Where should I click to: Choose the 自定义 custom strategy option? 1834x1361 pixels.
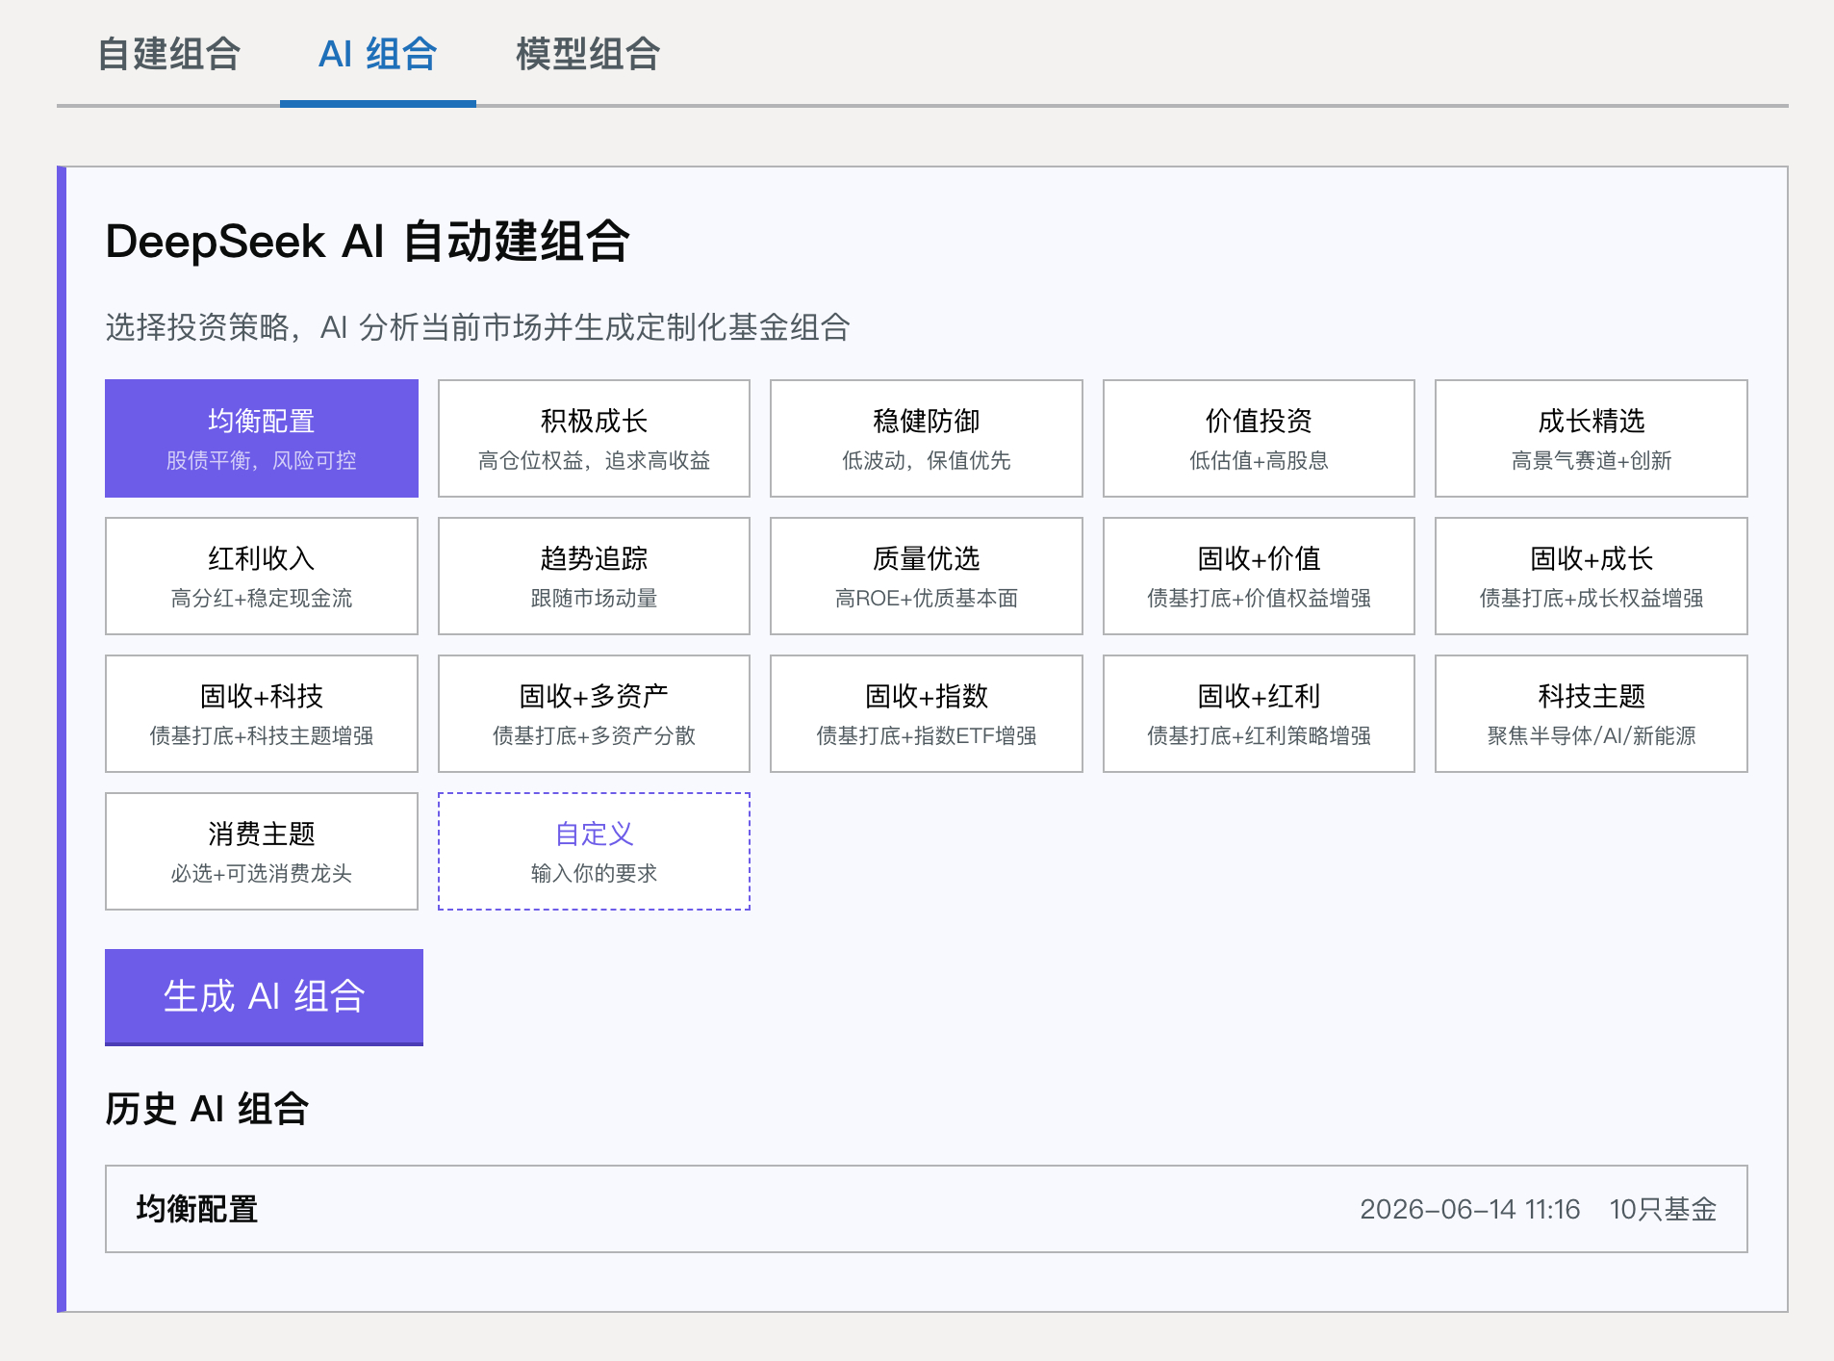point(594,852)
